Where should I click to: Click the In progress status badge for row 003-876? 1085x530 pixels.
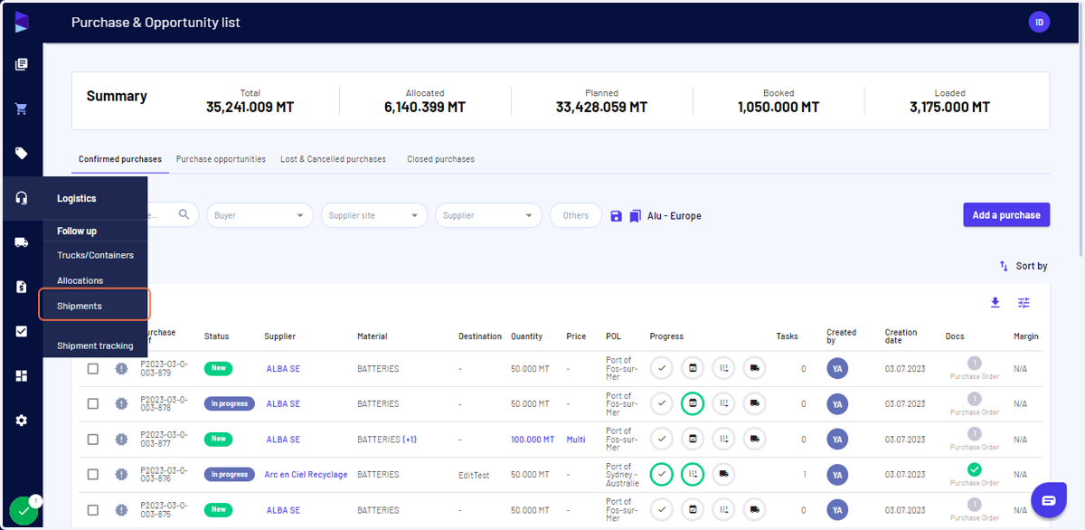(230, 474)
